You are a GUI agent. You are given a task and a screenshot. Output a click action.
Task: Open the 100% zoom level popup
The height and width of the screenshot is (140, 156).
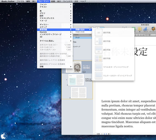pyautogui.click(x=99, y=134)
